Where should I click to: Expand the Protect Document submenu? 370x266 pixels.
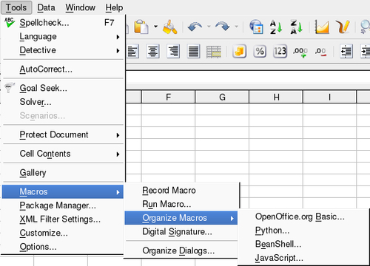tap(63, 134)
